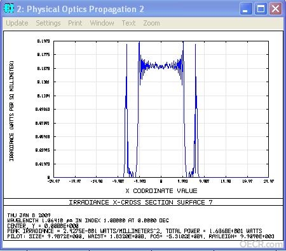The image size is (286, 251).
Task: Click the 'THU JAN 8 2009' date text
Action: pos(29,215)
